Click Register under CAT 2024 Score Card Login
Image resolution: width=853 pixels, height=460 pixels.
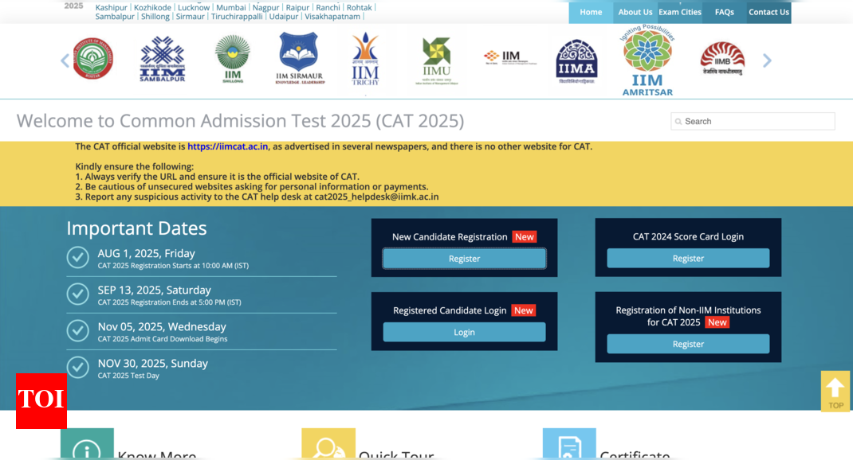coord(688,258)
